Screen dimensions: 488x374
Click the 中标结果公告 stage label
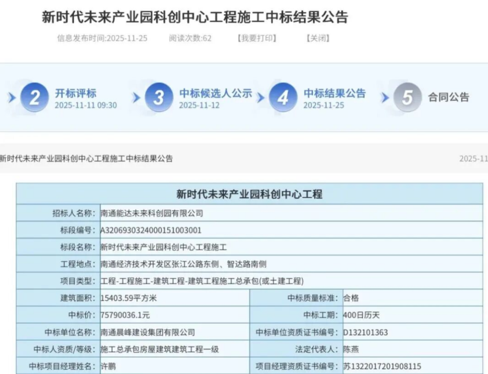[334, 94]
